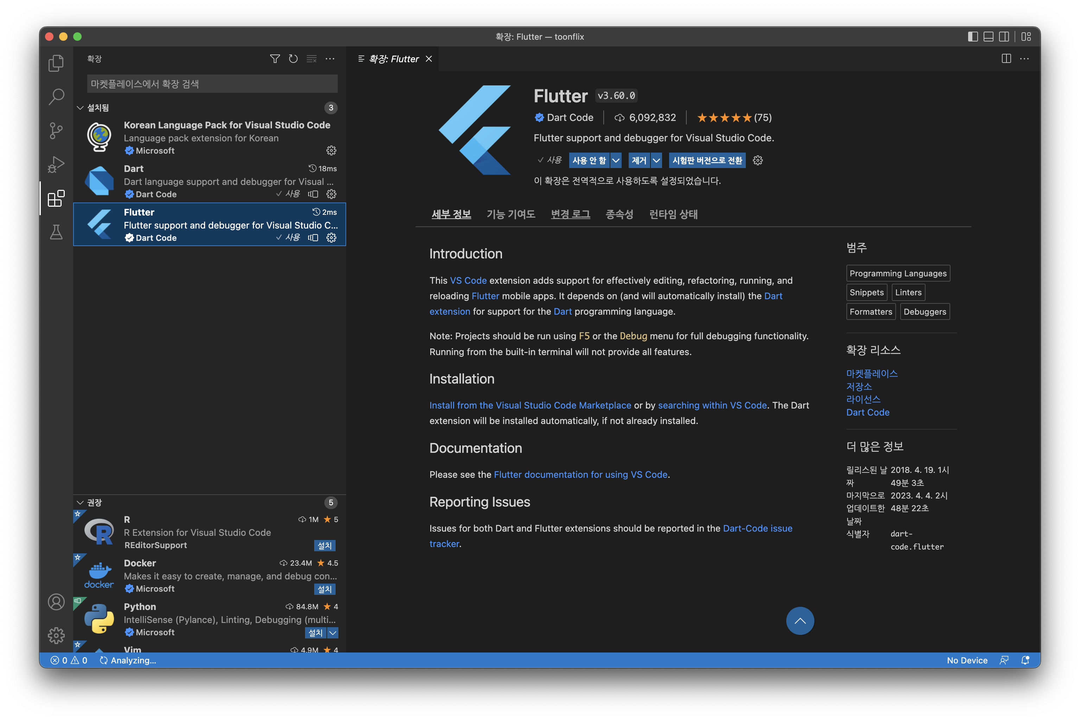The height and width of the screenshot is (720, 1080).
Task: Install the Python extension
Action: pos(316,633)
